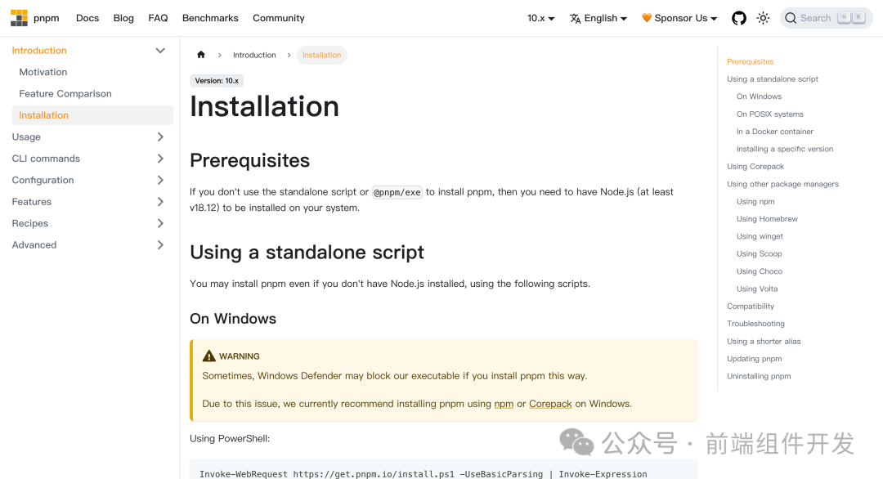883x479 pixels.
Task: Click the home breadcrumb icon
Action: tap(201, 55)
